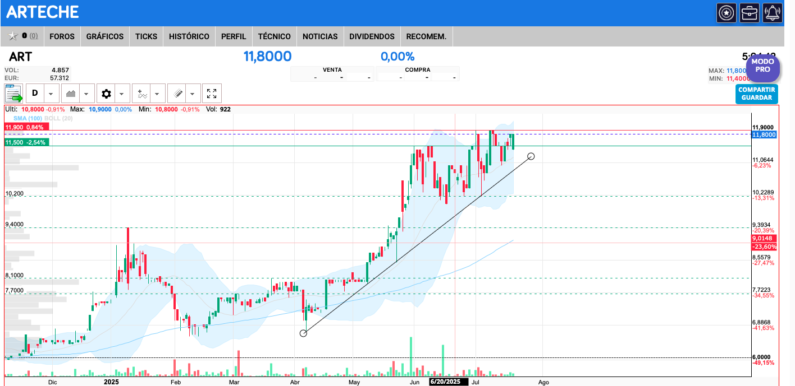Image resolution: width=795 pixels, height=386 pixels.
Task: Click the BOLL (20) indicator label
Action: 60,118
